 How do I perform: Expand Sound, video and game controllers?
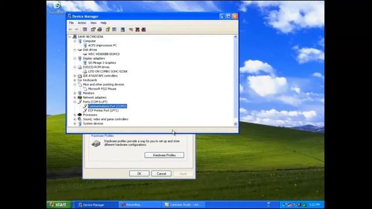[x=75, y=119]
